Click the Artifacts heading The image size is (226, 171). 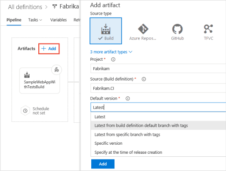pos(26,49)
